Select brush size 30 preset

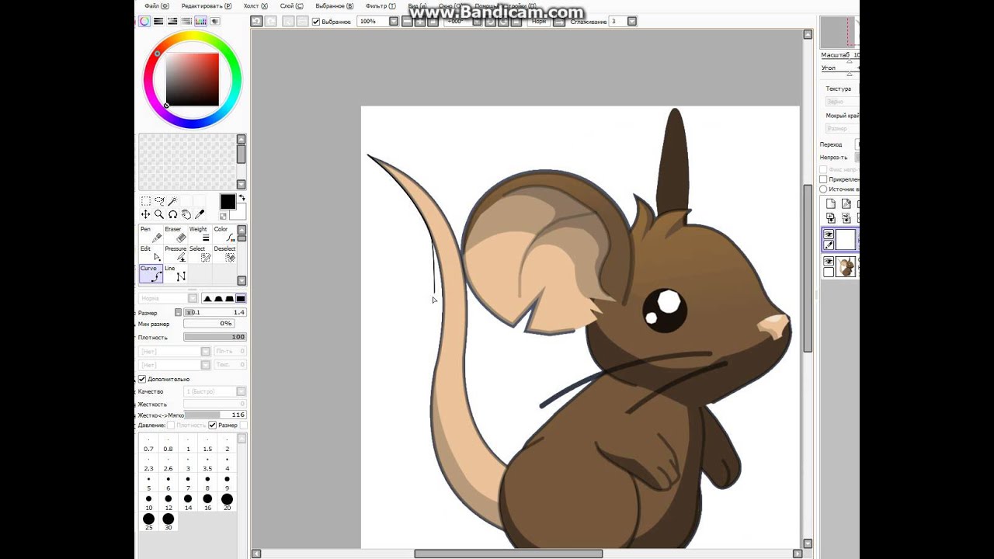click(x=168, y=522)
